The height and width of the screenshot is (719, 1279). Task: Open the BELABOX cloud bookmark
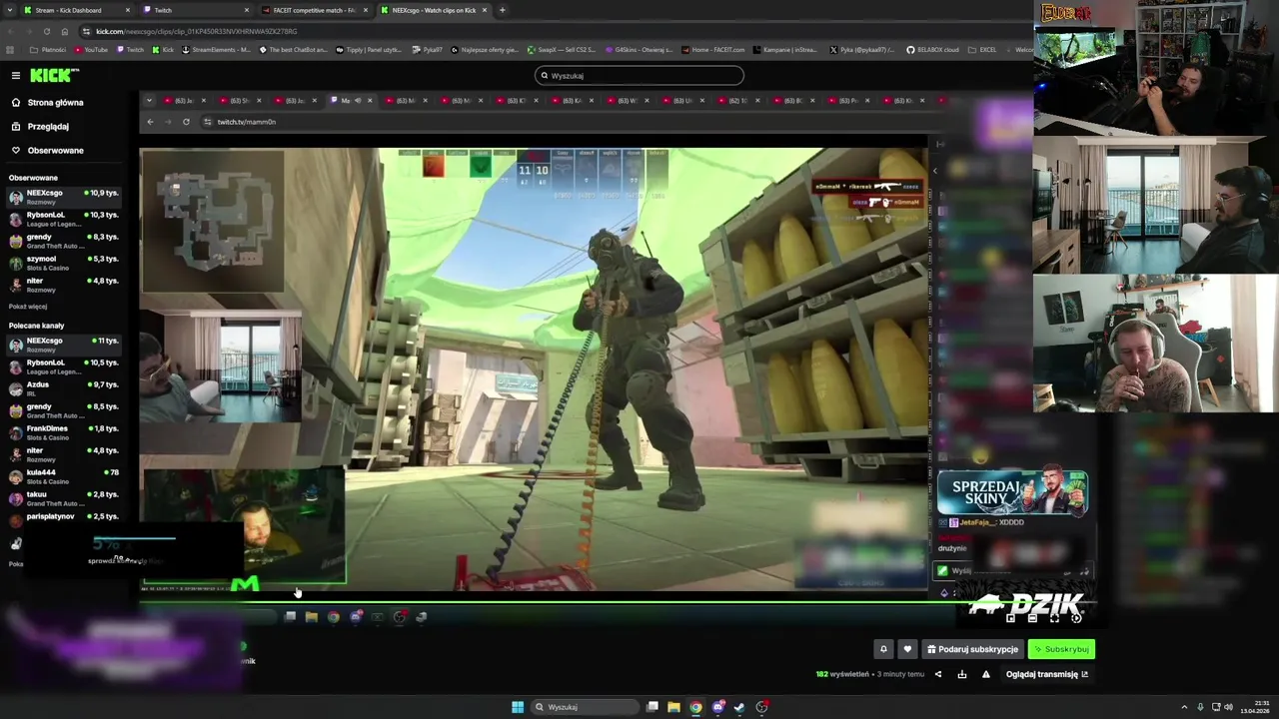coord(932,49)
